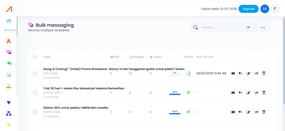Viewport: 285px width, 131px height.
Task: Open the purple bulk messaging sidebar item
Action: (9, 52)
